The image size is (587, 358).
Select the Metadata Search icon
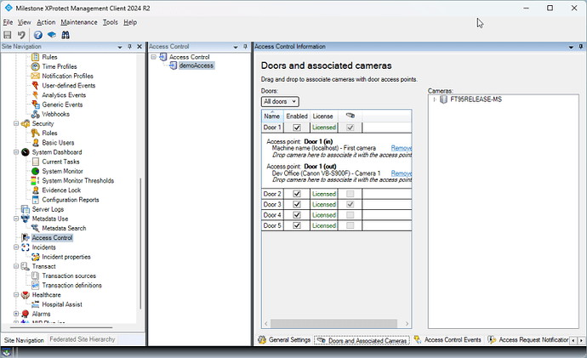(x=35, y=228)
